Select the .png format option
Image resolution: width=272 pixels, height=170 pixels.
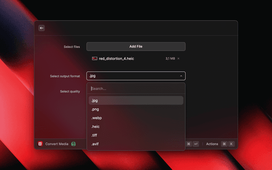[136, 109]
